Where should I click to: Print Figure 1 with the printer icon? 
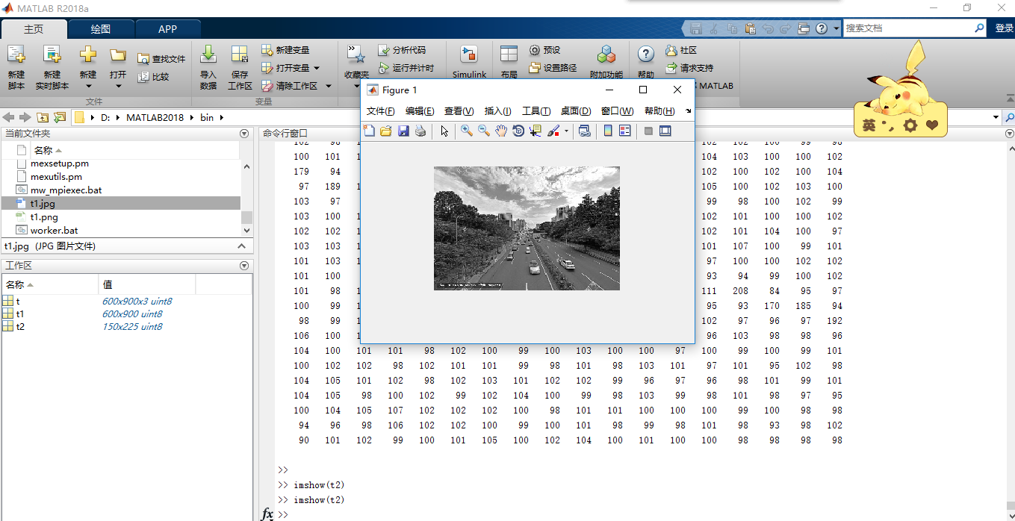point(420,131)
